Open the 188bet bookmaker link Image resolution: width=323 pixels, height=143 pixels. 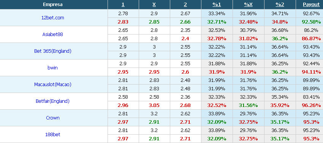click(53, 134)
